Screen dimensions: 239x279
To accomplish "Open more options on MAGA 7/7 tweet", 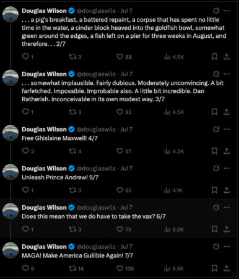I will 227,246.
